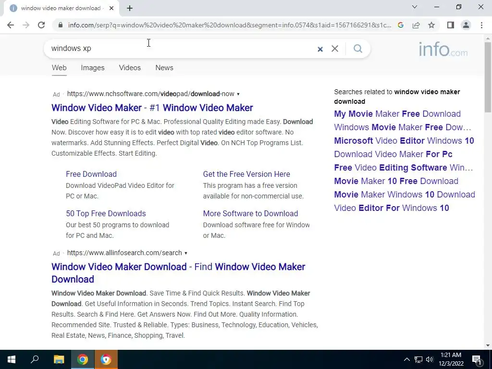Open the Chrome three-dot menu

pyautogui.click(x=481, y=25)
